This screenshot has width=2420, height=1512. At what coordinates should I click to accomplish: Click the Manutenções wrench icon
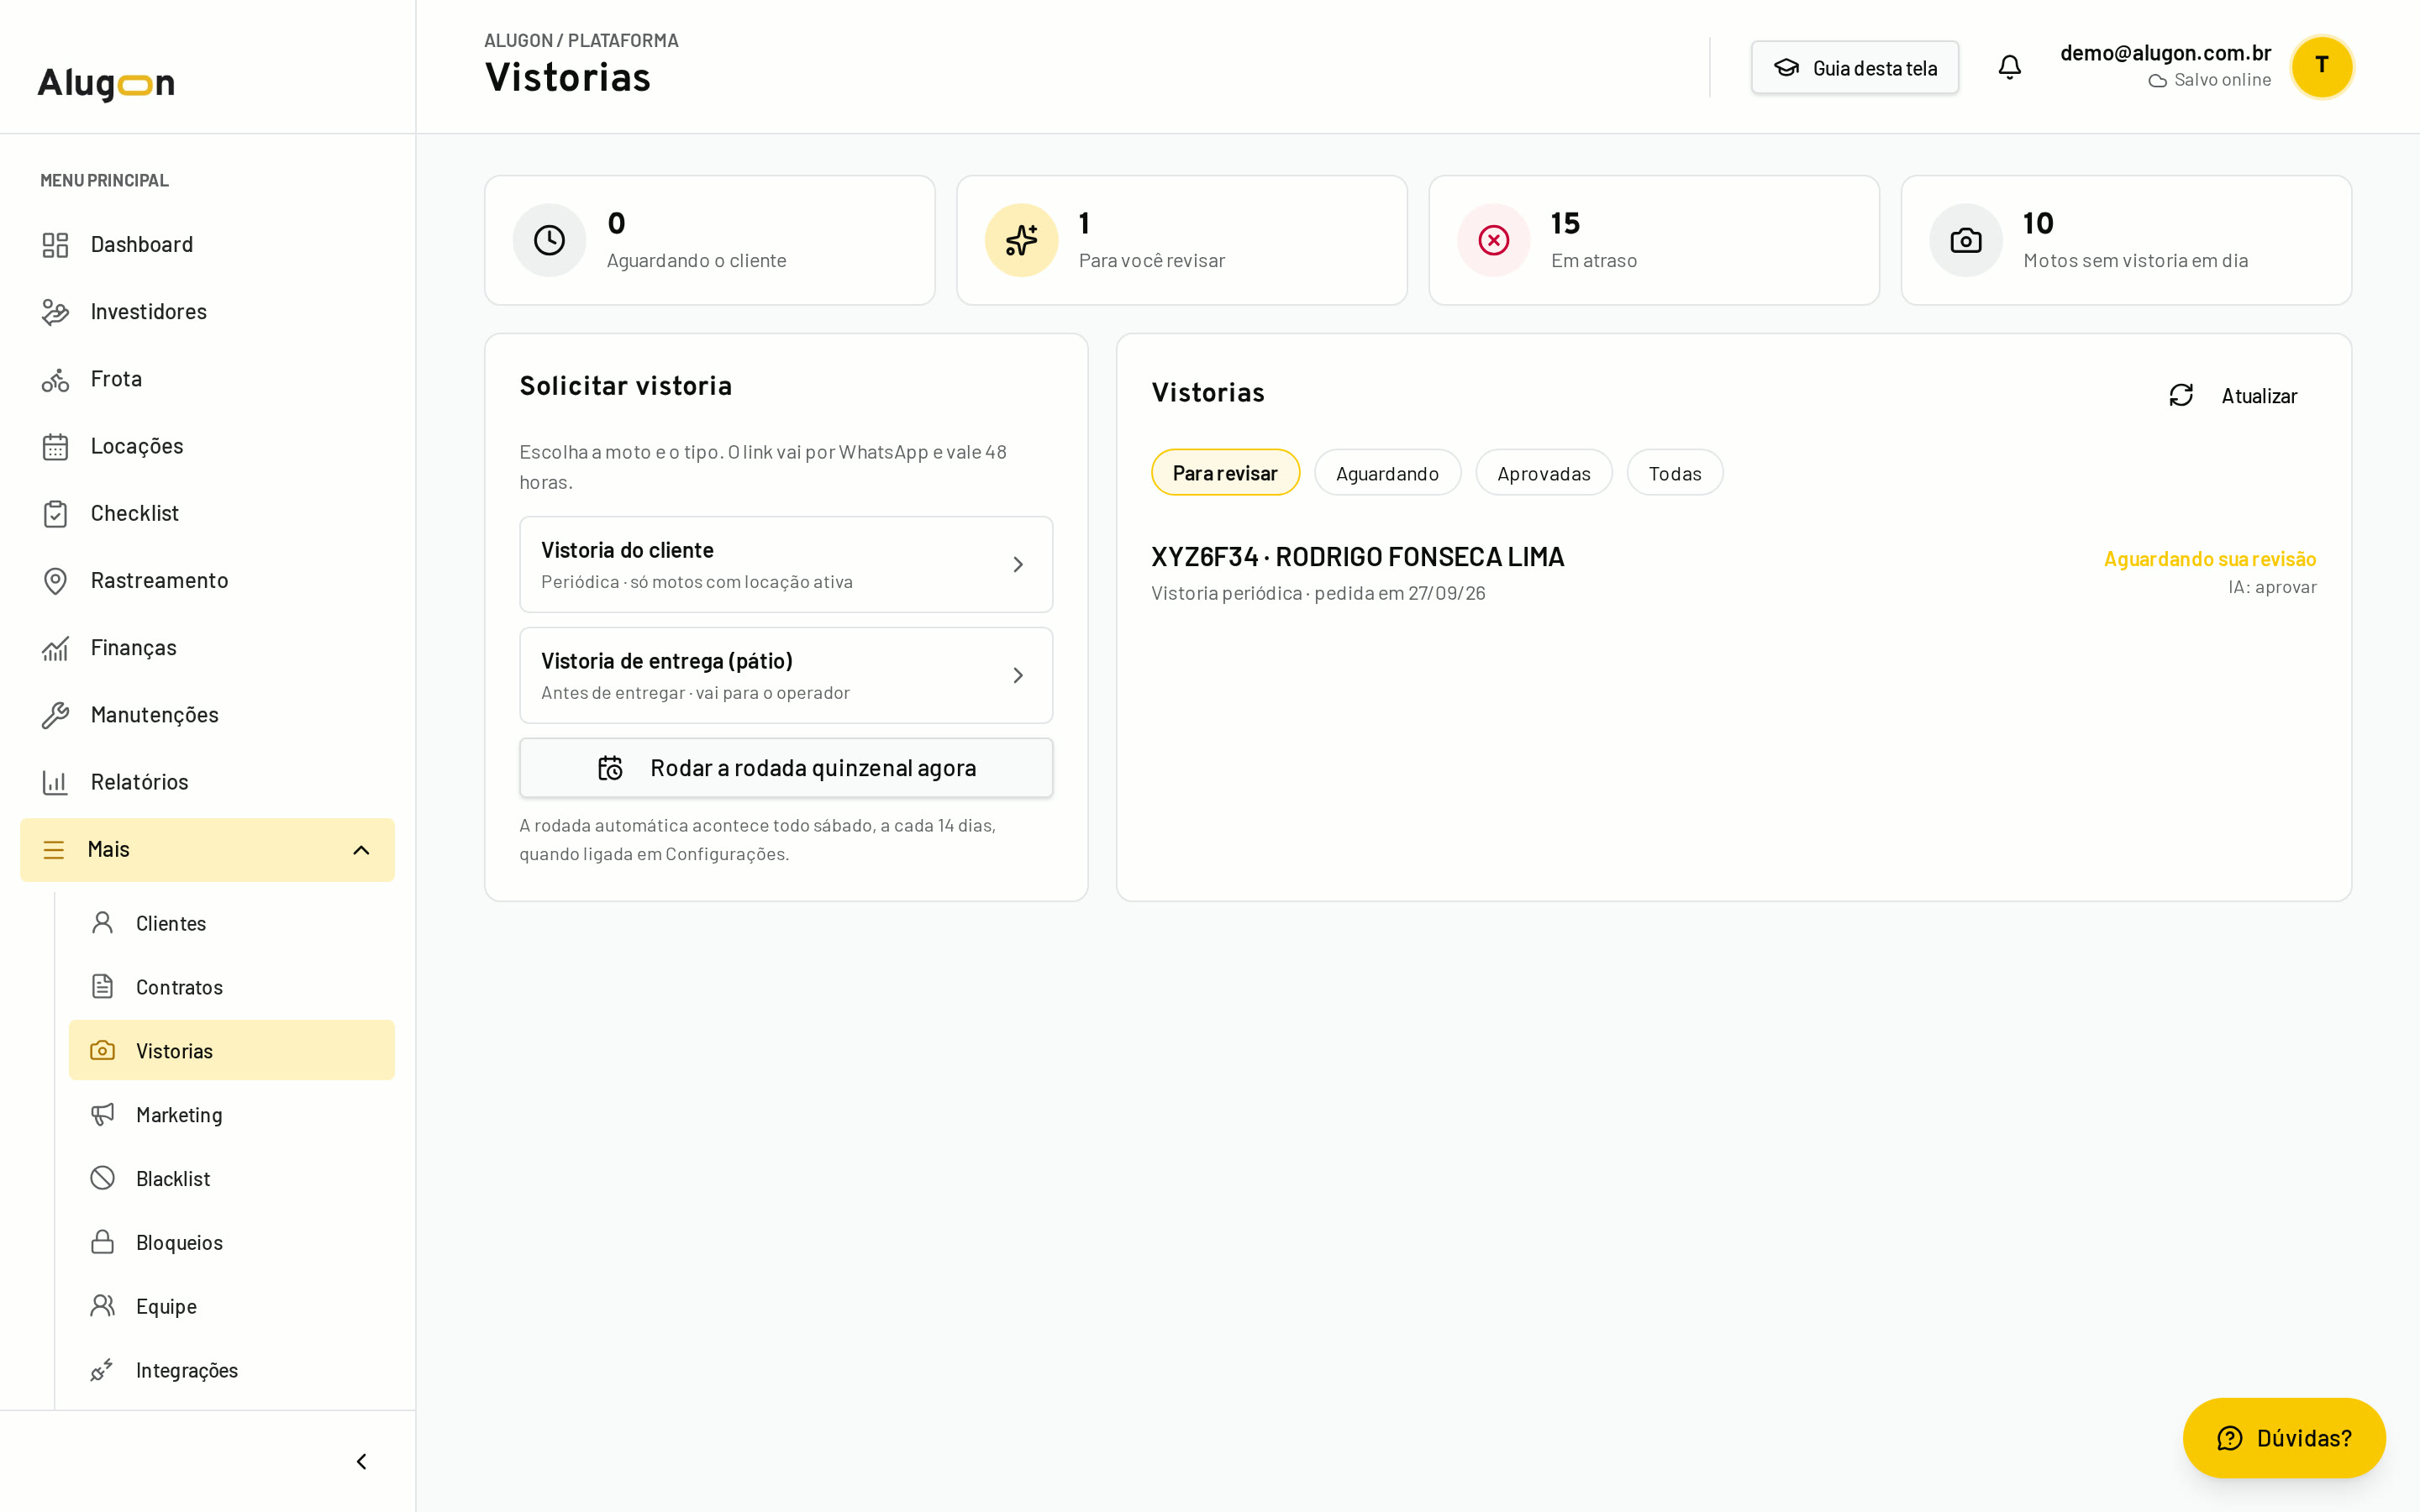(x=55, y=715)
